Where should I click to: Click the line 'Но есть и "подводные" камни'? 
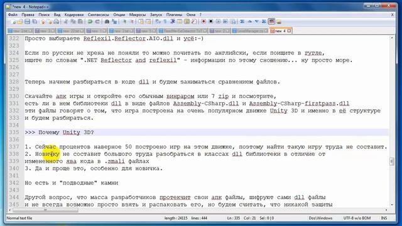(x=72, y=183)
